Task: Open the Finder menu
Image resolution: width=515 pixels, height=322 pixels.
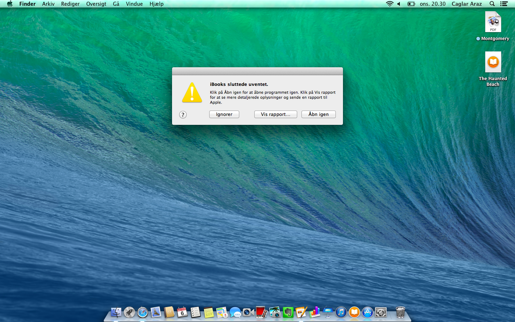Action: [28, 4]
